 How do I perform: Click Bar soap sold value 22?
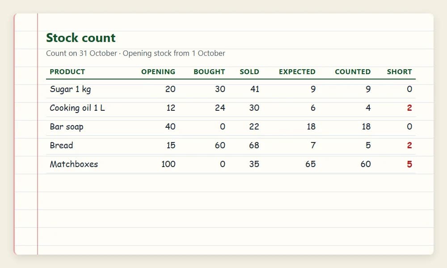pyautogui.click(x=254, y=127)
